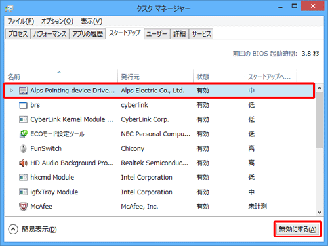Open the 表示(V) menu
Screen dimensions: 328x246
(91, 21)
